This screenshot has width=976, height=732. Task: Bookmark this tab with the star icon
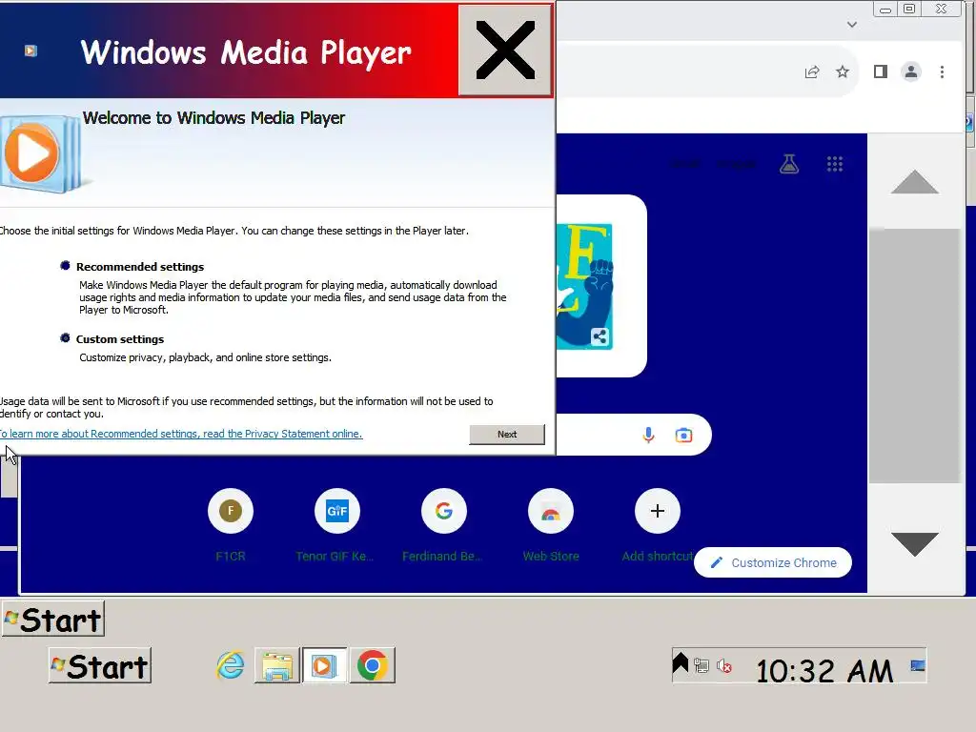pos(843,72)
